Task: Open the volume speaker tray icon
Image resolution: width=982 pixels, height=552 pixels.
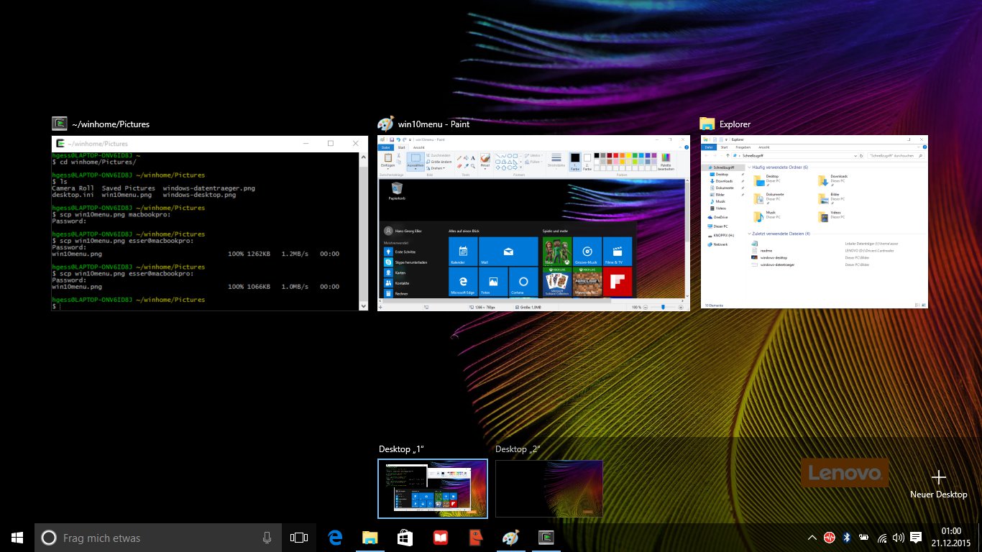Action: click(898, 537)
